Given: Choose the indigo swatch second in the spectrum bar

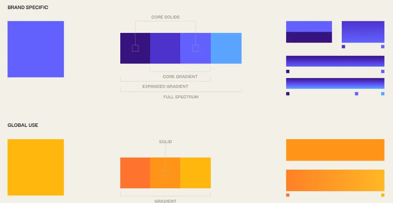Looking at the screenshot, I should tap(165, 48).
